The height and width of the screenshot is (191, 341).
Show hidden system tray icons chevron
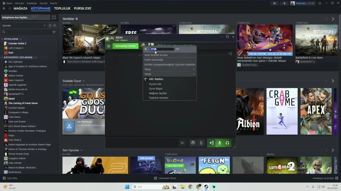coord(307,187)
